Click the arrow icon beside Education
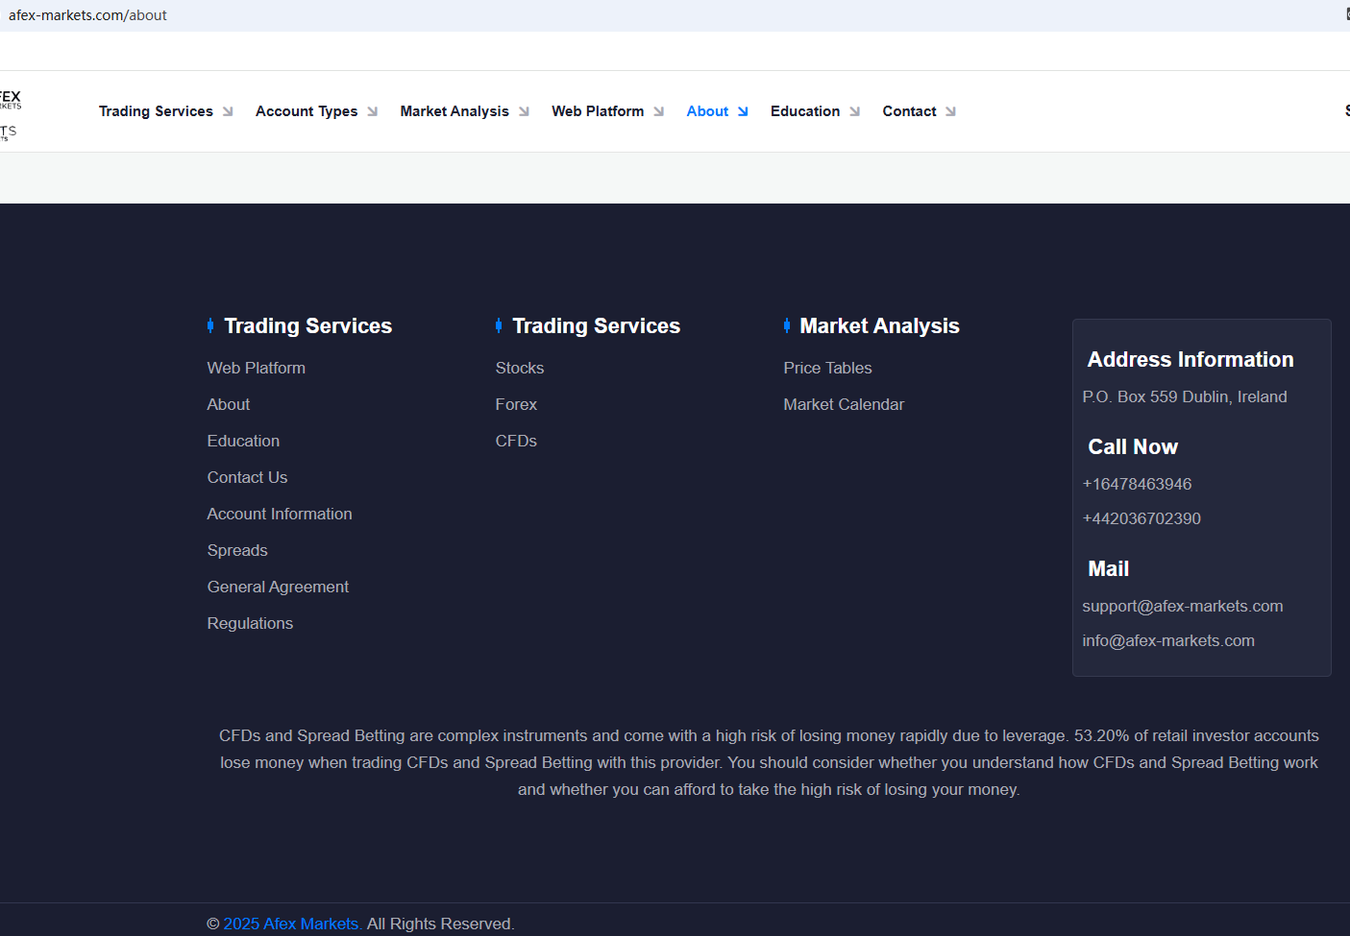1350x936 pixels. (x=854, y=111)
